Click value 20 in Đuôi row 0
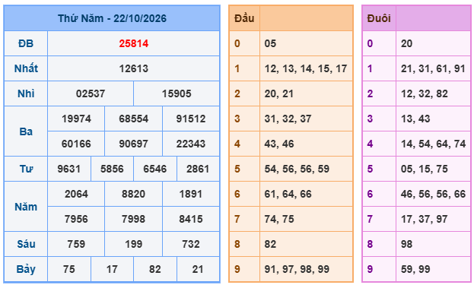474x285 pixels. point(406,43)
